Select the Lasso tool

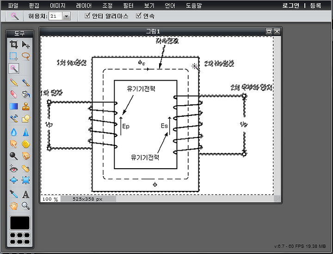(26, 57)
